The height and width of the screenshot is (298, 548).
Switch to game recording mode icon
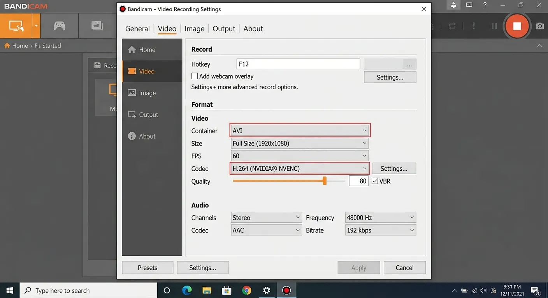(59, 26)
